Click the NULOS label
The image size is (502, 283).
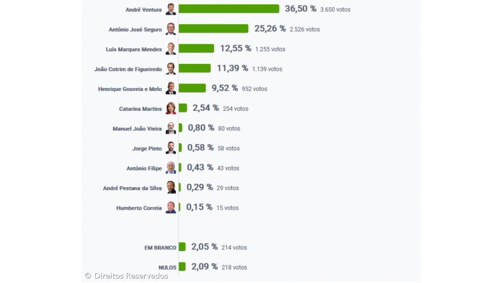point(167,267)
